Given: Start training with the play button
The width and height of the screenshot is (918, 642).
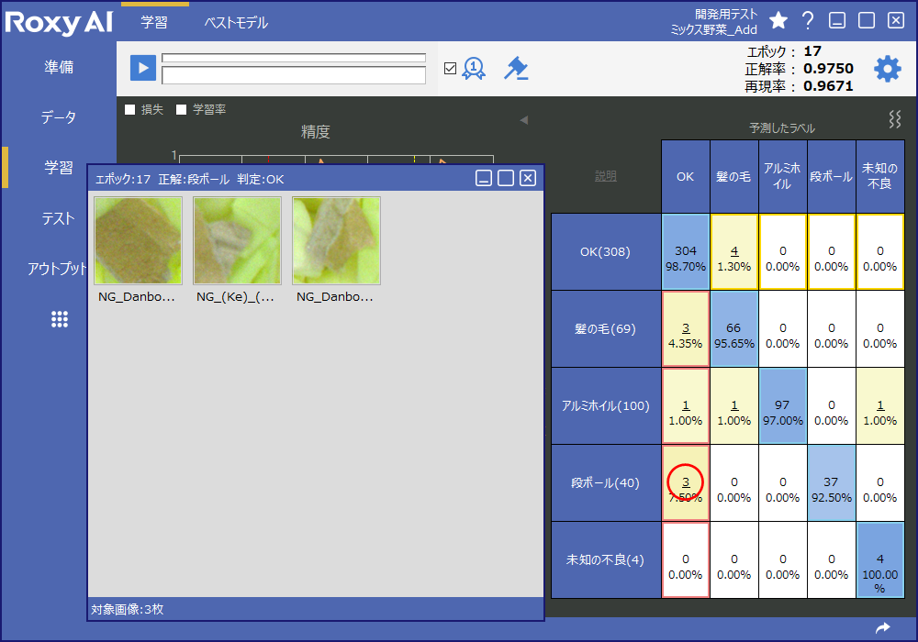Looking at the screenshot, I should (142, 69).
